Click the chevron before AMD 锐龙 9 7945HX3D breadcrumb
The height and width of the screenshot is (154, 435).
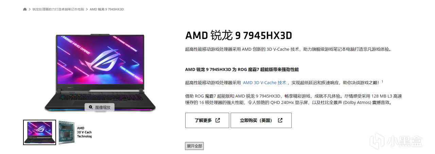point(87,9)
